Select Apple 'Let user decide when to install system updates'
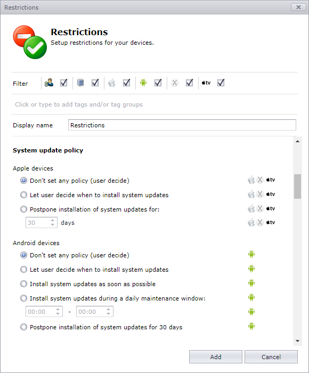The width and height of the screenshot is (309, 373). pyautogui.click(x=23, y=195)
